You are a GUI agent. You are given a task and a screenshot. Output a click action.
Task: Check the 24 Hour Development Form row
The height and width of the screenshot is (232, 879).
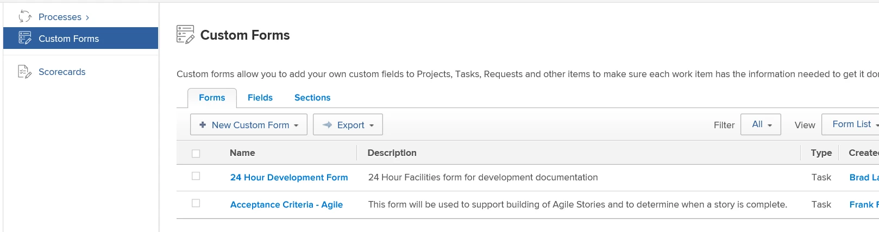pyautogui.click(x=196, y=176)
